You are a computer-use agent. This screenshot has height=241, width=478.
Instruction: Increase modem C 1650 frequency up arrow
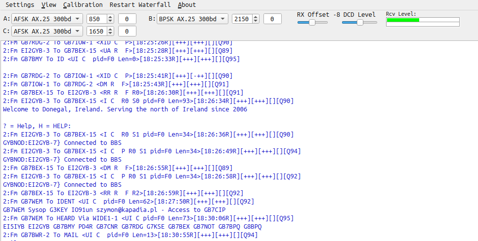[110, 29]
